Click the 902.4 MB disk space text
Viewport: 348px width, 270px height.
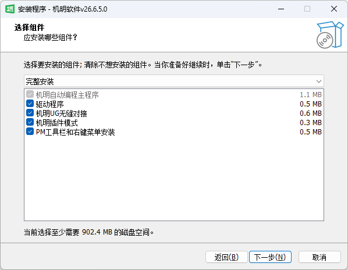(x=97, y=232)
